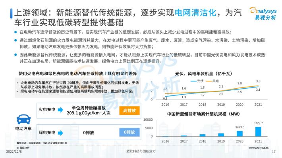
Task: Click the 209.1 gCO2e/km emission value
Action: click(89, 113)
